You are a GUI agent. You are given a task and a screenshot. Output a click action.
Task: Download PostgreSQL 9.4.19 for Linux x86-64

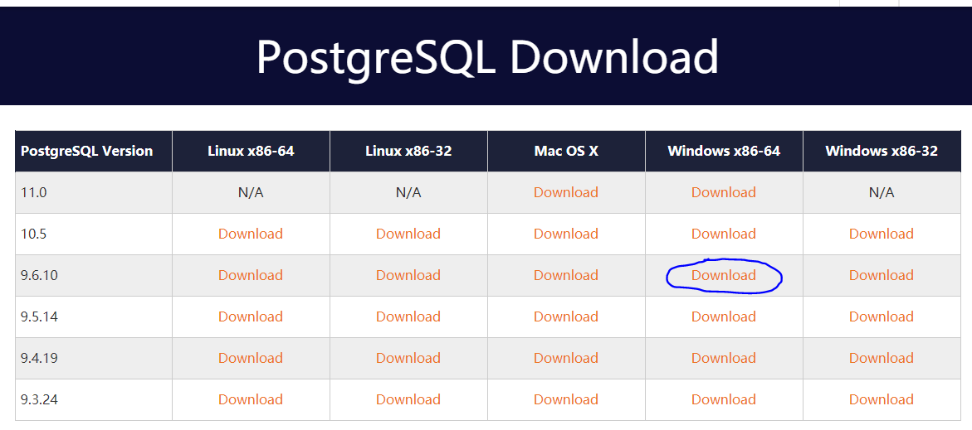tap(251, 358)
